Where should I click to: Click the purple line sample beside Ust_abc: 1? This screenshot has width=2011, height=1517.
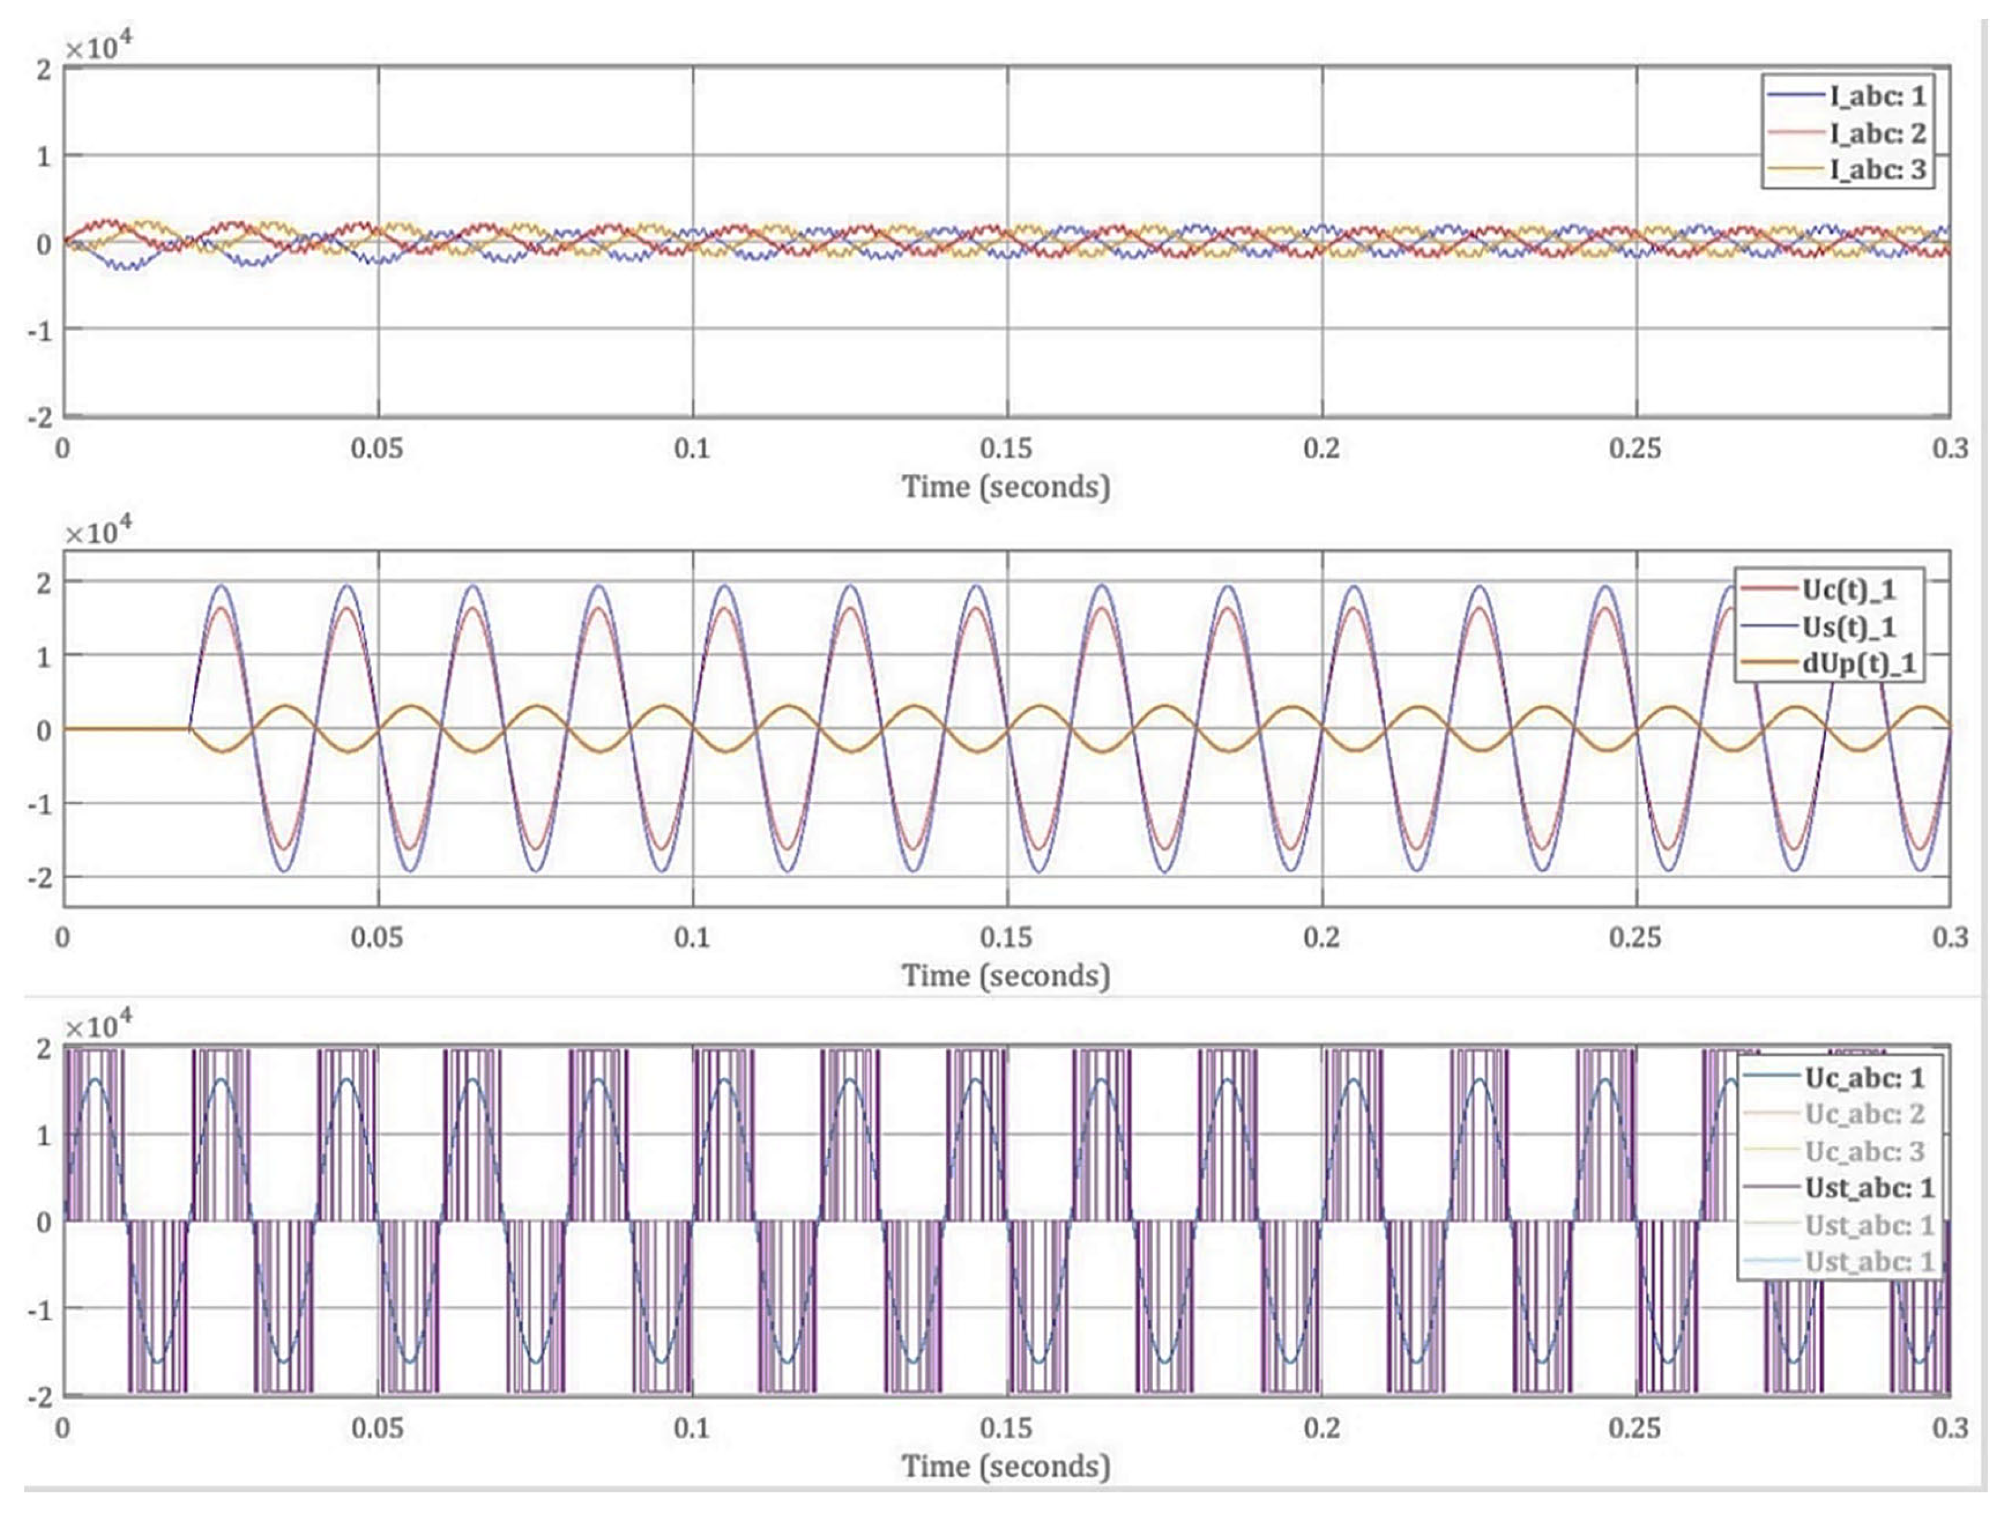click(x=1771, y=1188)
